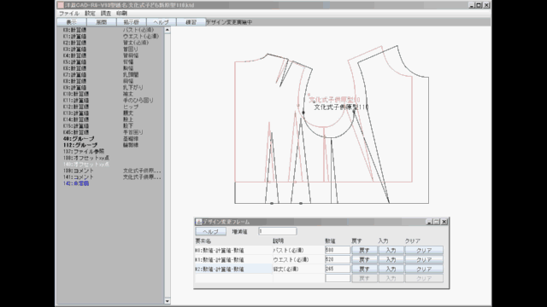
Task: Click クリア for the バスト(必須) row
Action: (x=424, y=250)
